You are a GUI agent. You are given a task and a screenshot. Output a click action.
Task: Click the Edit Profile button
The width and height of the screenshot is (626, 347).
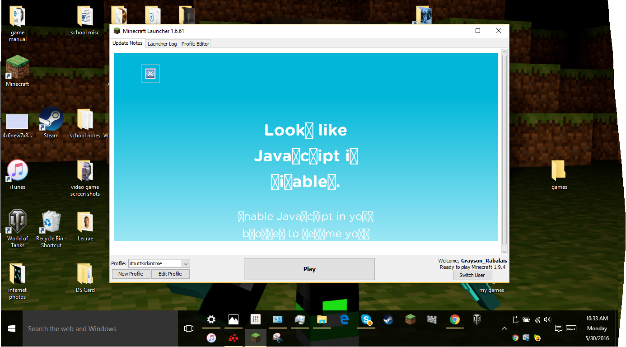tap(170, 274)
